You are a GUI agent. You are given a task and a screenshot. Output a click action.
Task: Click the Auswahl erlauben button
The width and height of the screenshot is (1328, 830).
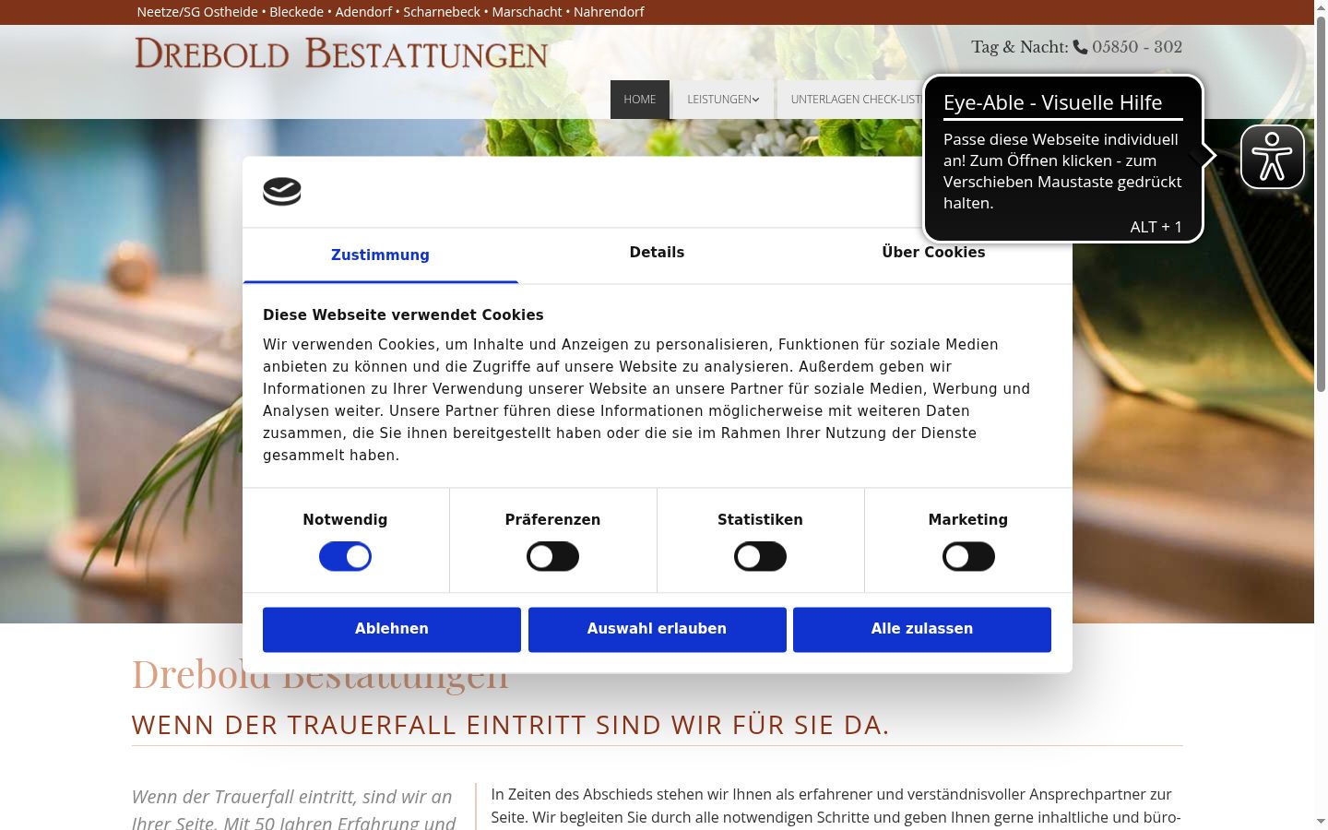tap(658, 629)
